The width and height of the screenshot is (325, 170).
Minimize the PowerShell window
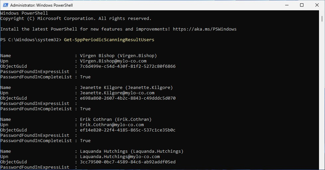287,5
